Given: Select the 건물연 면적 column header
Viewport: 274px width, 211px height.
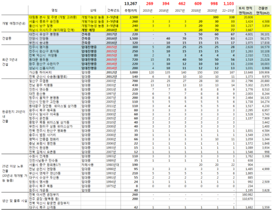Looking at the screenshot, I should coord(263,10).
